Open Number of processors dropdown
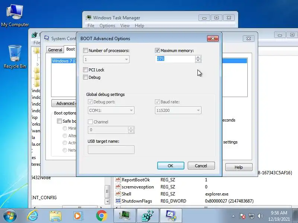This screenshot has width=298, height=223. coord(126,59)
